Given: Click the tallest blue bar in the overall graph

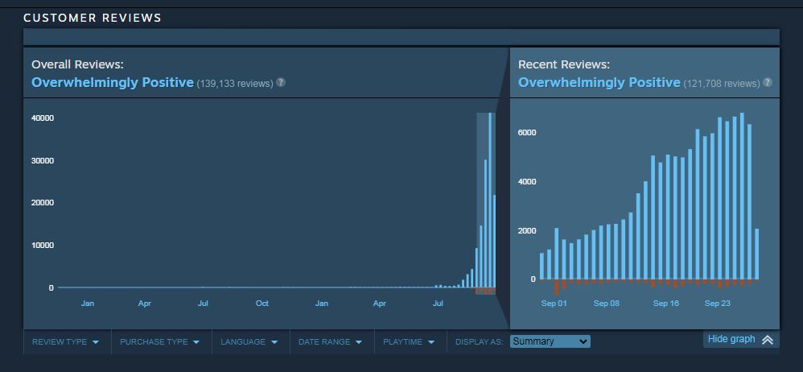Looking at the screenshot, I should click(x=490, y=200).
